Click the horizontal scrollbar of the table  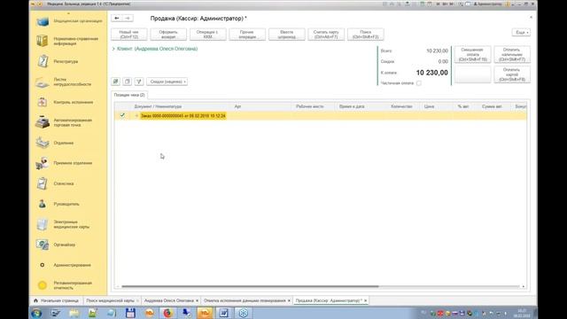click(x=250, y=286)
